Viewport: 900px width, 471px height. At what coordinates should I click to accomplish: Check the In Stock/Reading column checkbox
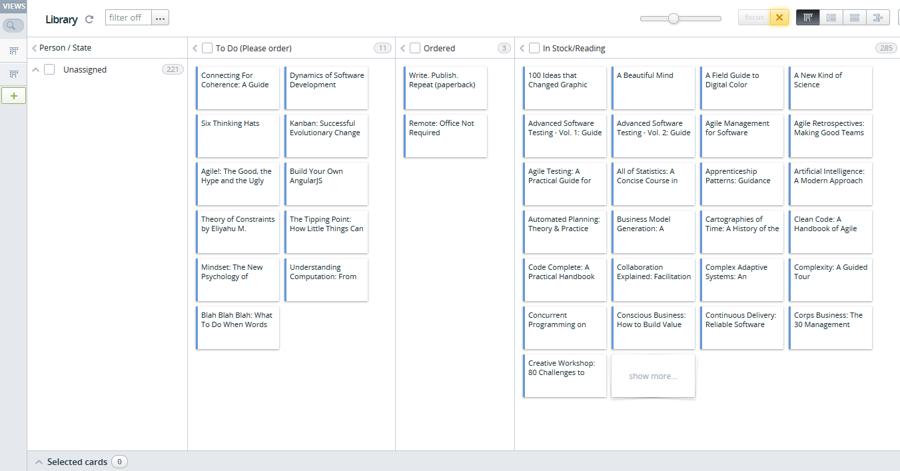coord(534,48)
